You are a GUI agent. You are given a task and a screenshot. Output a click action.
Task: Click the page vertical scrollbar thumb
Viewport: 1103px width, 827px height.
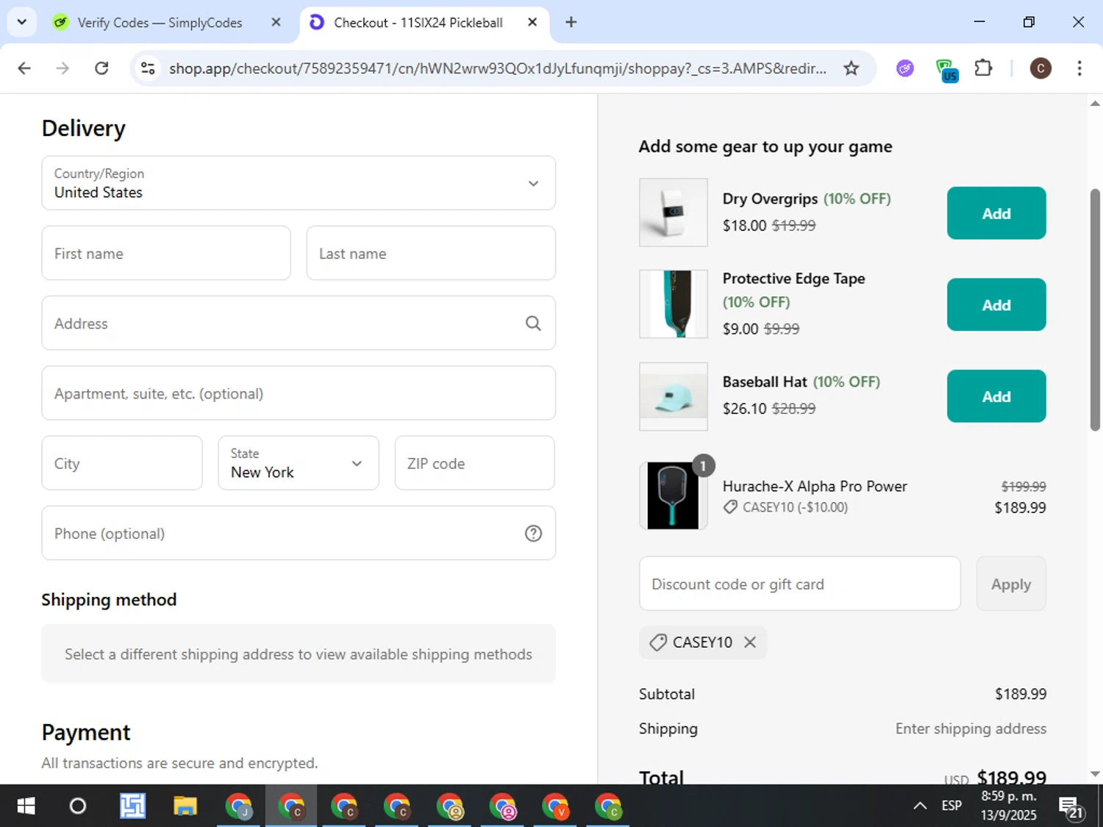pyautogui.click(x=1095, y=310)
